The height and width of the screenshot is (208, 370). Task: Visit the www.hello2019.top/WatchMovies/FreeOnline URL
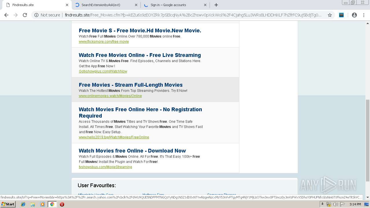pos(114,137)
